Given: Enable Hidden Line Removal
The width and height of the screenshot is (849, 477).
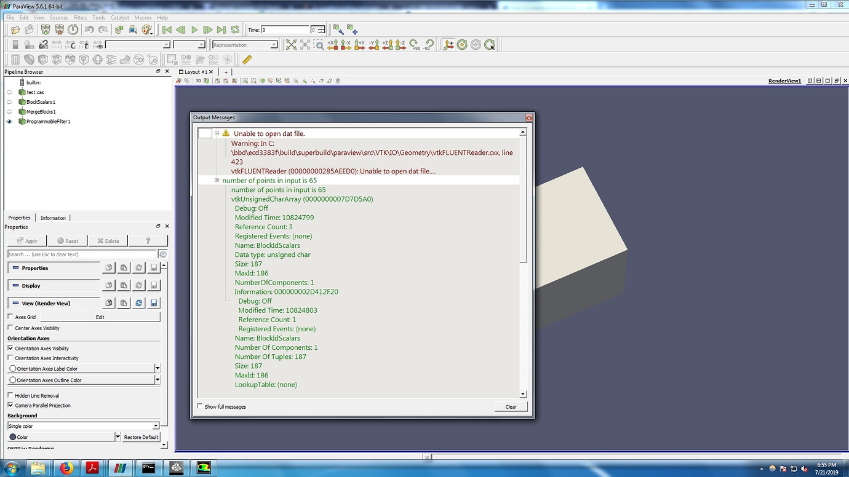Looking at the screenshot, I should [10, 396].
